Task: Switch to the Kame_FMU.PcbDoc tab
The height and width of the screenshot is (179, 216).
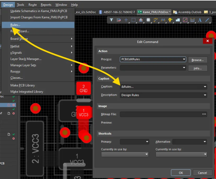Action: coord(154,12)
